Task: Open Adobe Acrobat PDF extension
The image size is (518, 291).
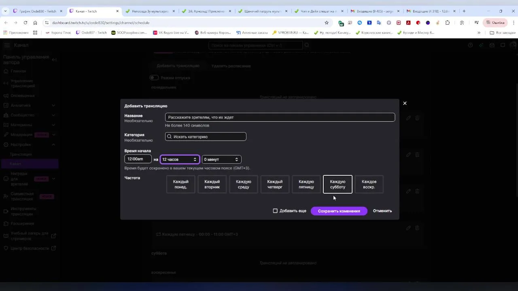Action: (409, 23)
